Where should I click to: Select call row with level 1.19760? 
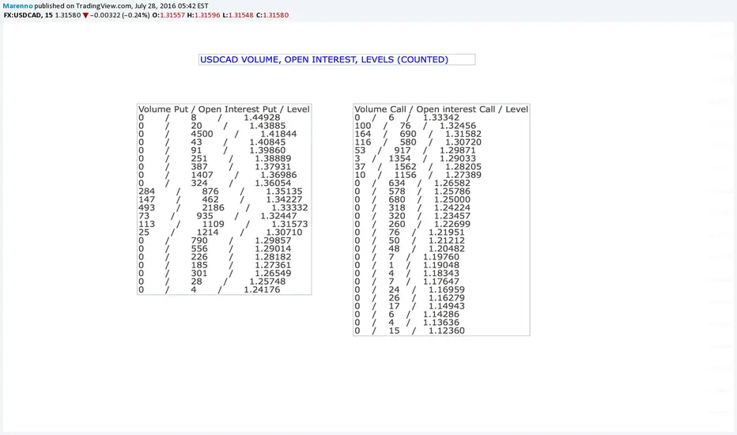point(407,257)
